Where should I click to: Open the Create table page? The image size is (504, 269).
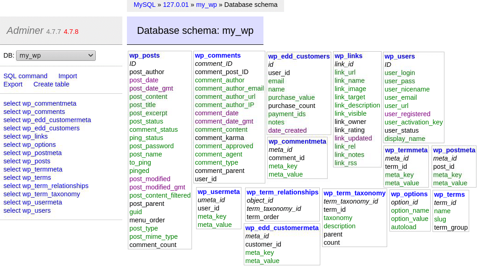tap(51, 84)
